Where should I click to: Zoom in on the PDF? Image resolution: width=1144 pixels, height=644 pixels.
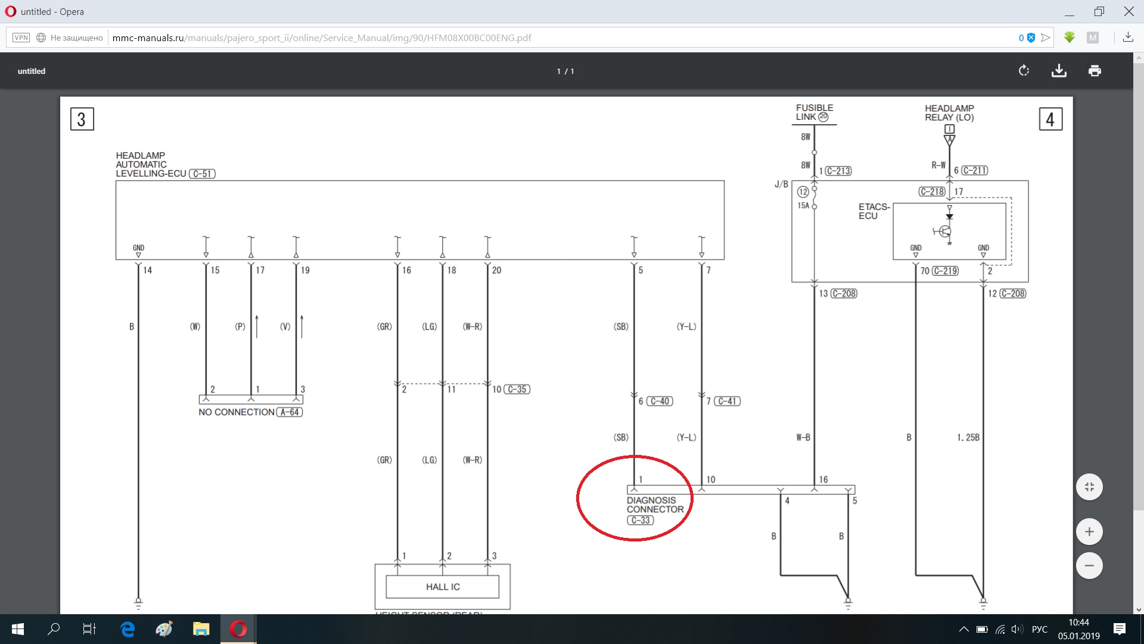tap(1089, 532)
